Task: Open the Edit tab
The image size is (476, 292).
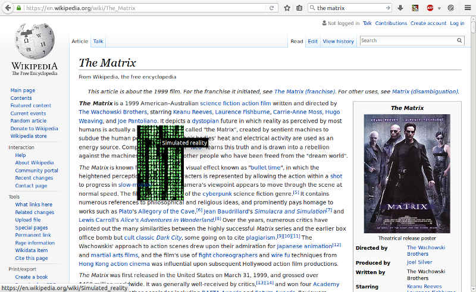Action: [x=313, y=41]
